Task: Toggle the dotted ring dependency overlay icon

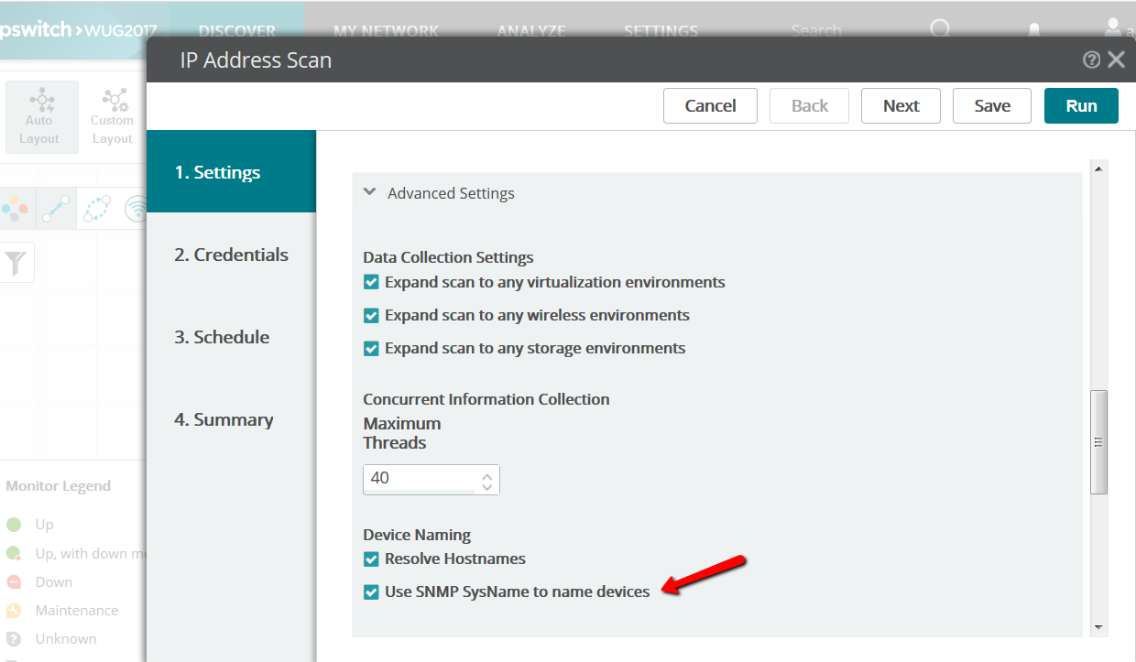Action: [96, 209]
